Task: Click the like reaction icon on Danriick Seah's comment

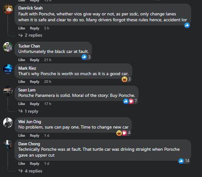Action: click(x=187, y=25)
